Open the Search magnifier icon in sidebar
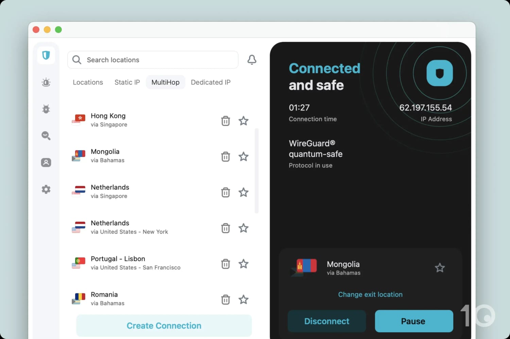Image resolution: width=510 pixels, height=339 pixels. tap(46, 136)
